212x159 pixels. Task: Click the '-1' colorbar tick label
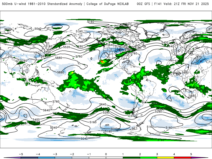[89, 154]
